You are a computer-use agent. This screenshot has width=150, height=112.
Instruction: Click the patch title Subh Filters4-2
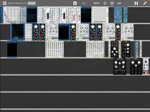(x=17, y=3)
